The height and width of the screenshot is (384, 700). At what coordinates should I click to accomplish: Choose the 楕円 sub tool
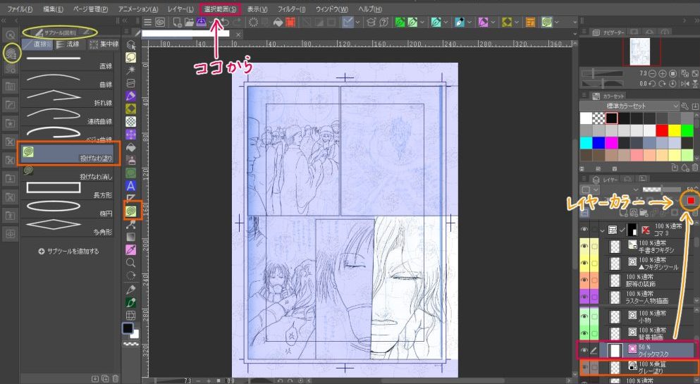tap(69, 209)
